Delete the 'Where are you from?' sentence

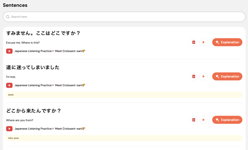click(194, 120)
